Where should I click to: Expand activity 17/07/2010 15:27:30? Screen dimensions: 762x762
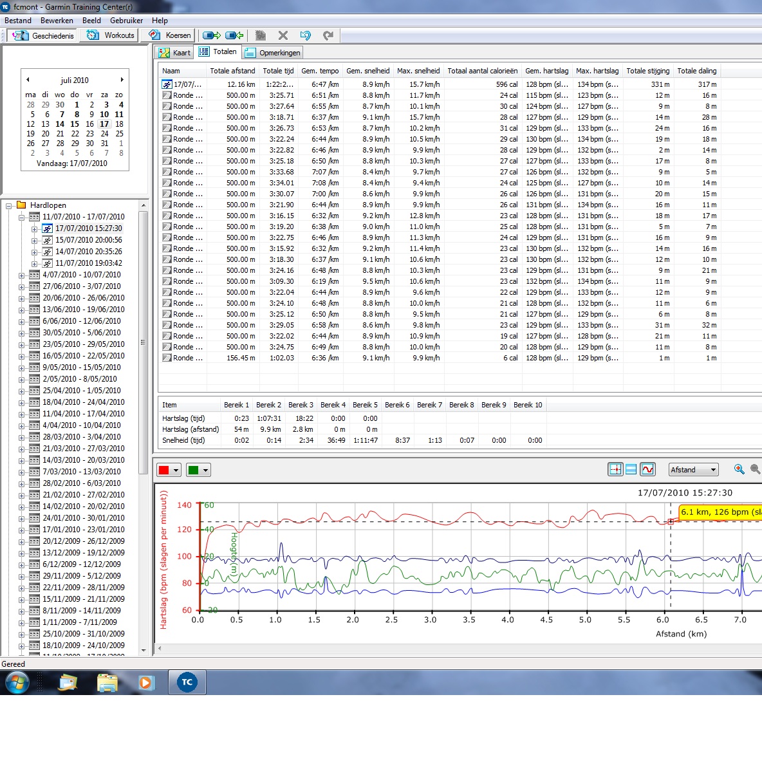point(35,229)
